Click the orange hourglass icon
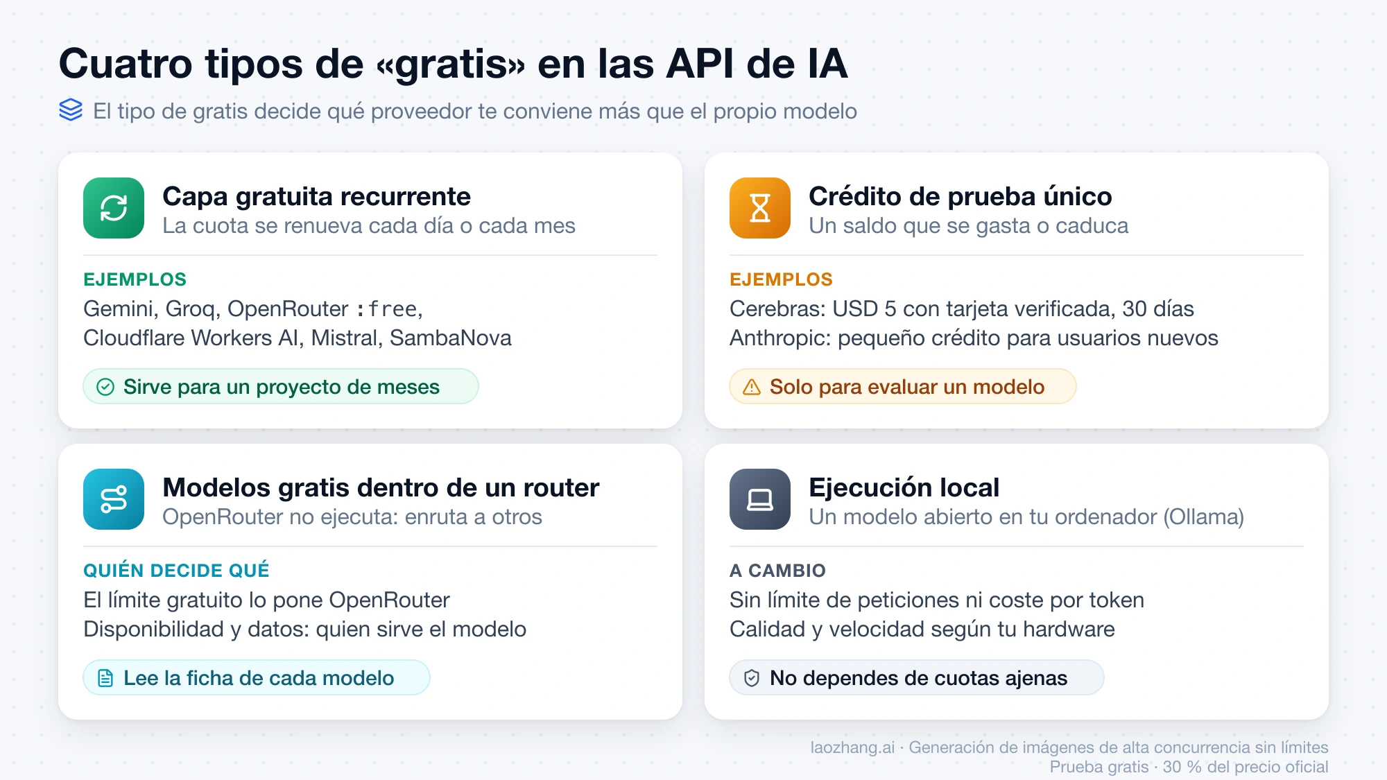Image resolution: width=1387 pixels, height=780 pixels. [760, 208]
